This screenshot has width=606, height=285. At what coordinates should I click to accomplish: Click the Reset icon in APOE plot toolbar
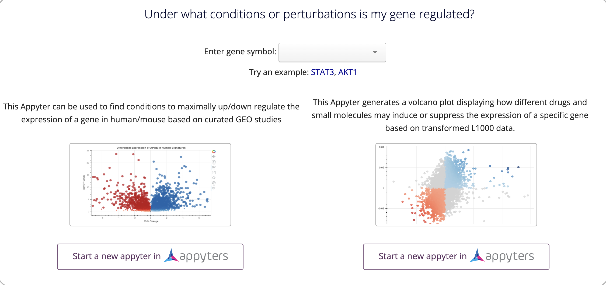pyautogui.click(x=214, y=178)
